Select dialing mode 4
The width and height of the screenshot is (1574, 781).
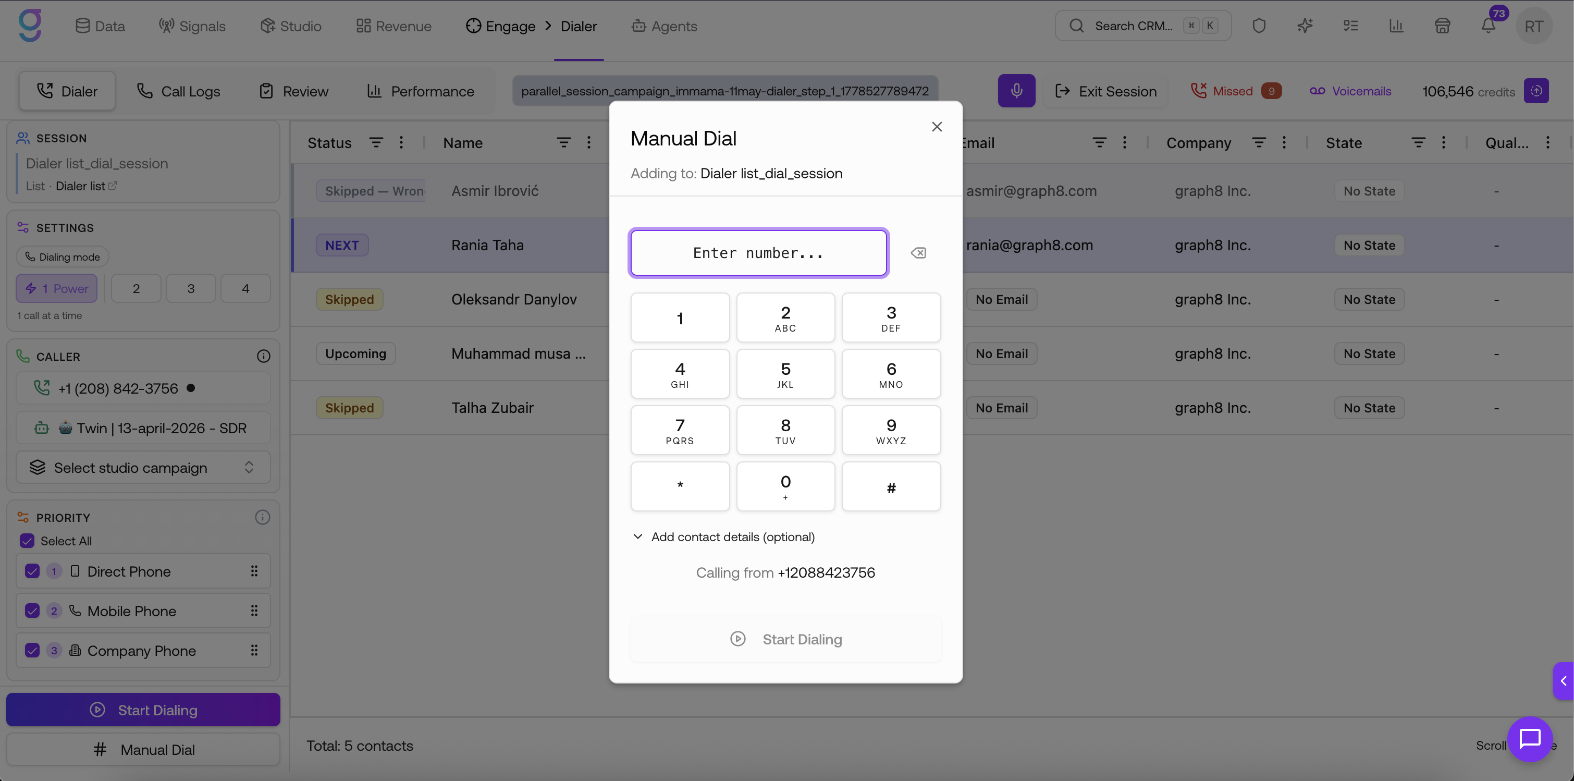(245, 288)
